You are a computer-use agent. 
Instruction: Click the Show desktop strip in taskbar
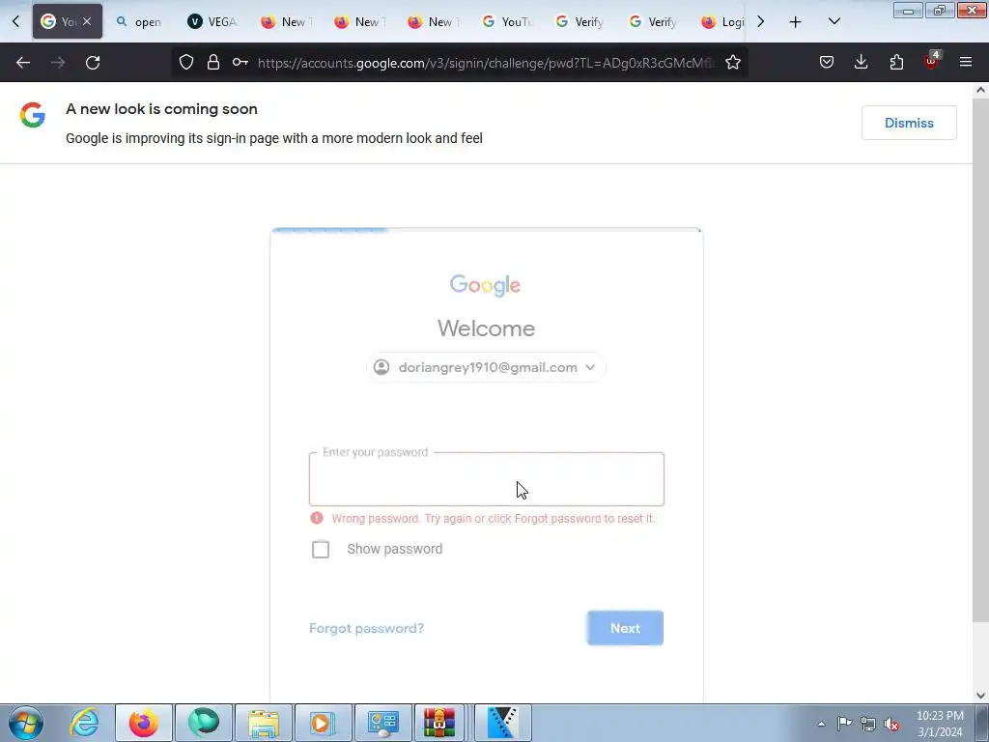982,724
